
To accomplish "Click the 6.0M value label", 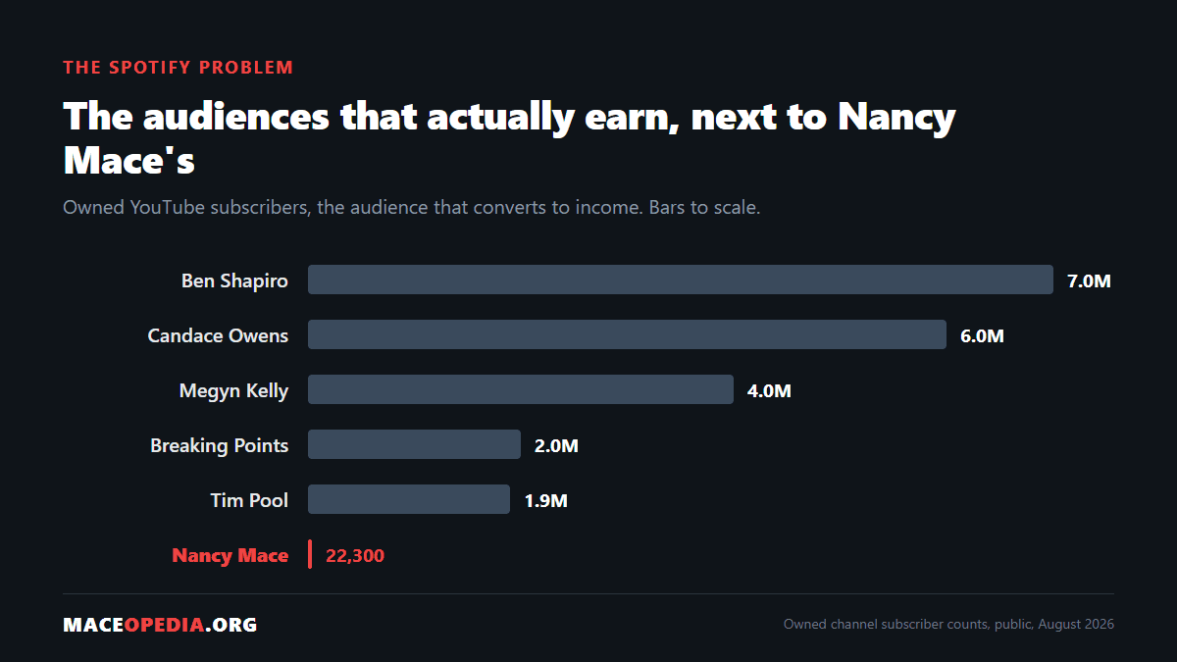I will (982, 336).
